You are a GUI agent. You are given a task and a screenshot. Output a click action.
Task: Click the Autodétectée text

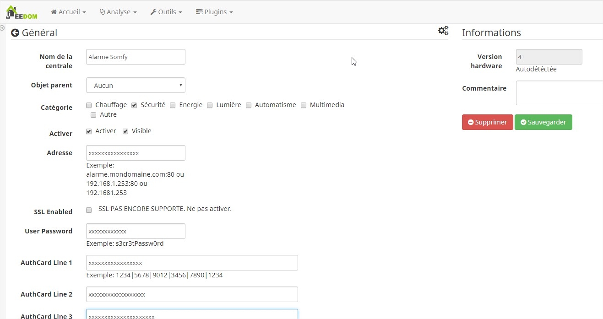536,69
